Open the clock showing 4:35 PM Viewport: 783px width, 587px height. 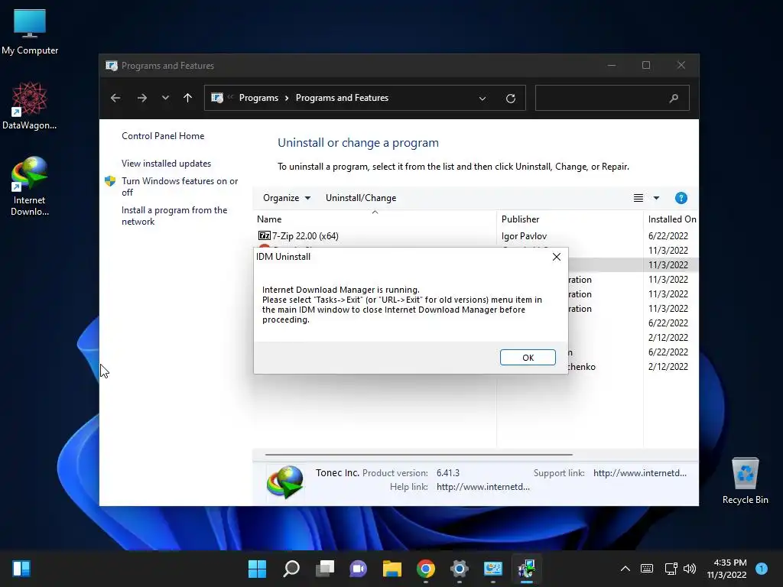point(726,569)
